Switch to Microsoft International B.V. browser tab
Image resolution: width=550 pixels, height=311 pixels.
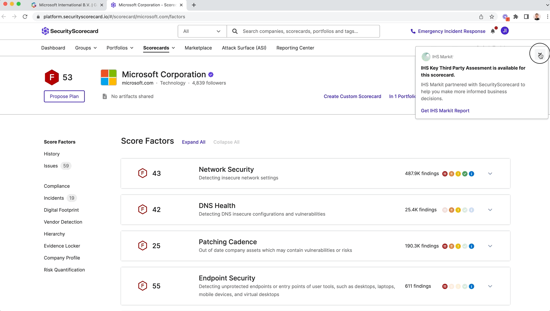(x=68, y=5)
